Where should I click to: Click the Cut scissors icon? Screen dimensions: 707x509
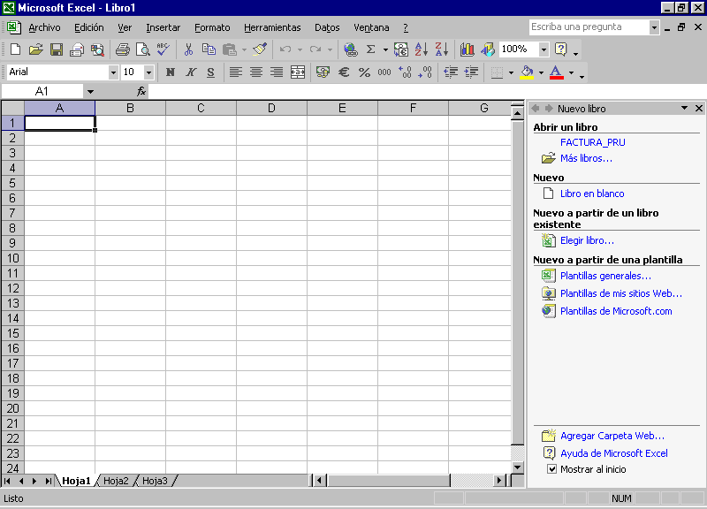(x=188, y=49)
